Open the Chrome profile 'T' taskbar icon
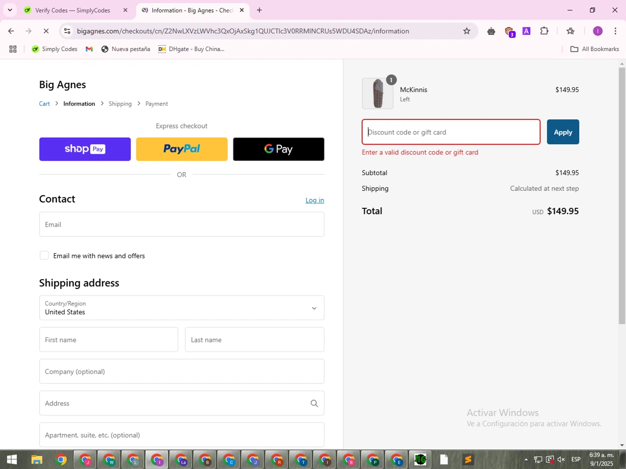This screenshot has height=469, width=626. pos(301,459)
